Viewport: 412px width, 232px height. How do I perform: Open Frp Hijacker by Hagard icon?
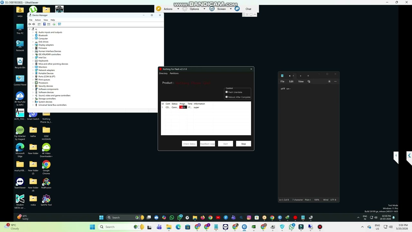point(20,133)
